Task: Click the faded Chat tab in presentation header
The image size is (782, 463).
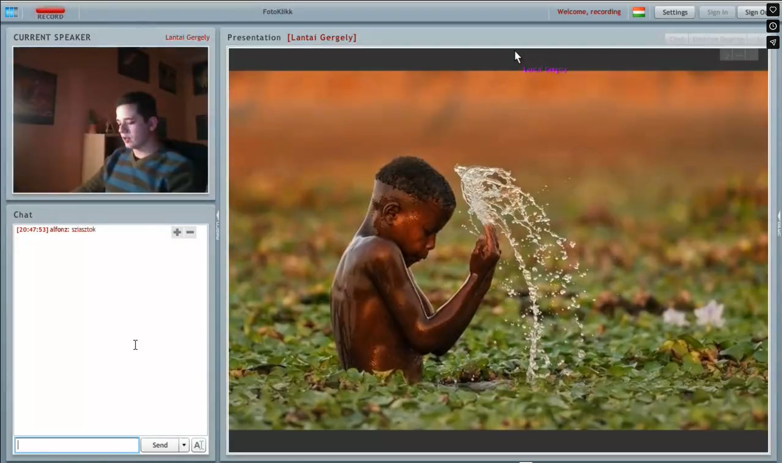Action: coord(676,39)
